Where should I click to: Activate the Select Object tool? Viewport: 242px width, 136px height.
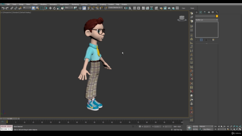click(x=34, y=8)
